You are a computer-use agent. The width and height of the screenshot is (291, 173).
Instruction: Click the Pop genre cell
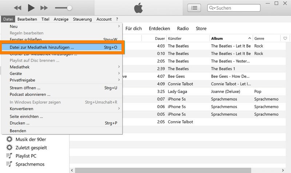[x=258, y=92]
